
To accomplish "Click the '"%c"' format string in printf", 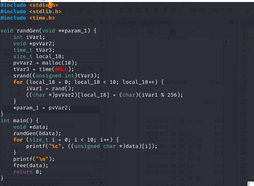I will pyautogui.click(x=55, y=146).
